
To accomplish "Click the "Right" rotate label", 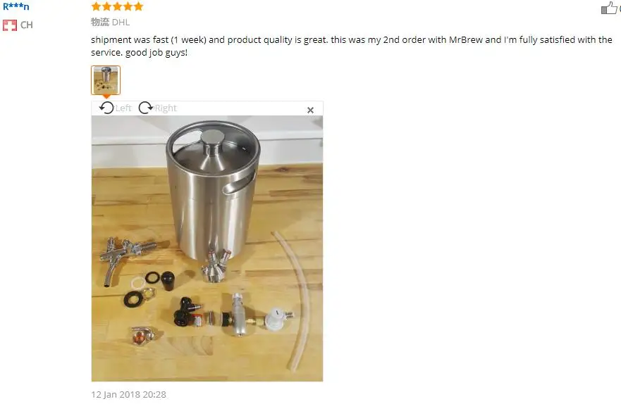I will (x=166, y=108).
